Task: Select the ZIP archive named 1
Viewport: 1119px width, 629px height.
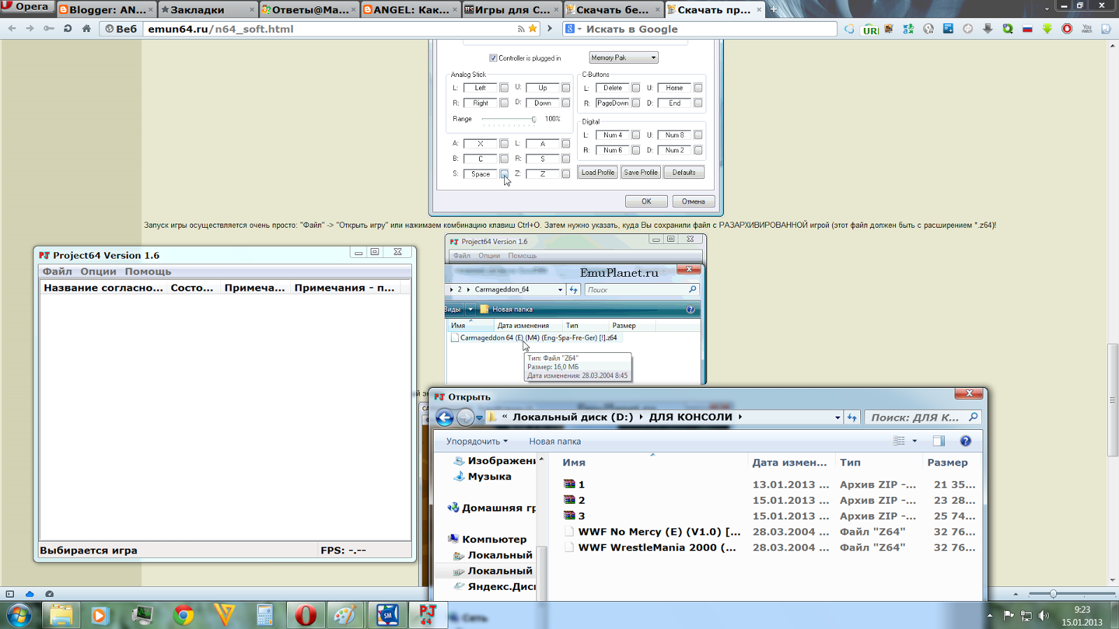Action: click(581, 484)
